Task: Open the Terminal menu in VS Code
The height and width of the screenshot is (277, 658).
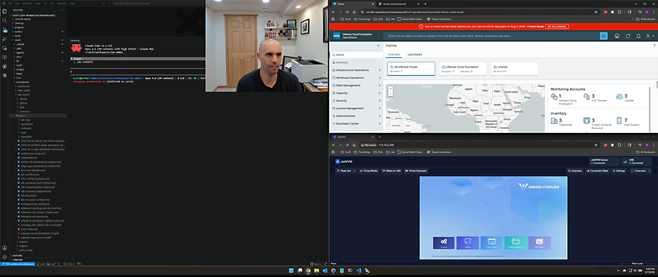Action: [x=61, y=3]
